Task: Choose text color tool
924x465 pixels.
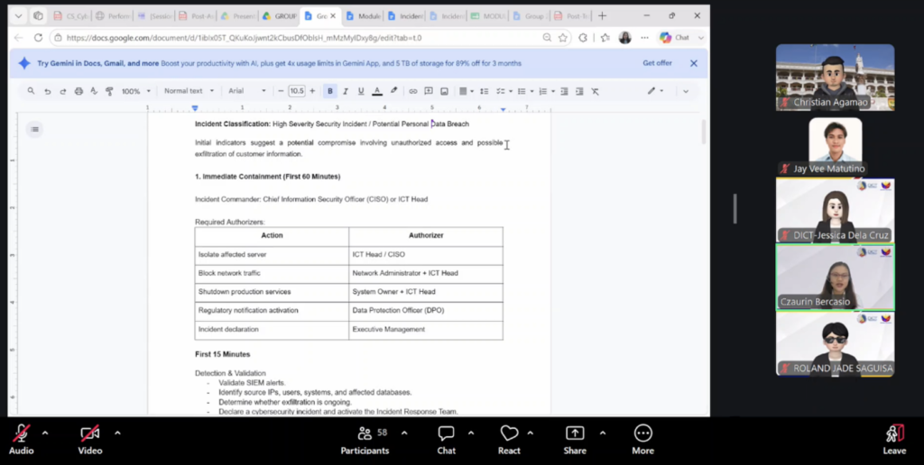Action: (x=377, y=91)
